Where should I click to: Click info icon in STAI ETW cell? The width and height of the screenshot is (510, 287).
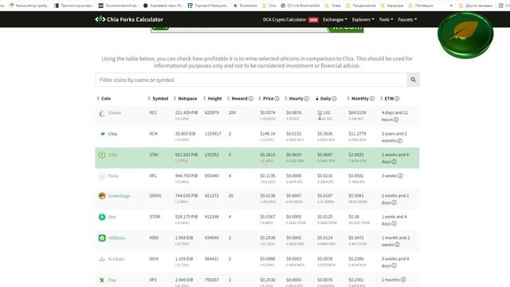tap(394, 162)
